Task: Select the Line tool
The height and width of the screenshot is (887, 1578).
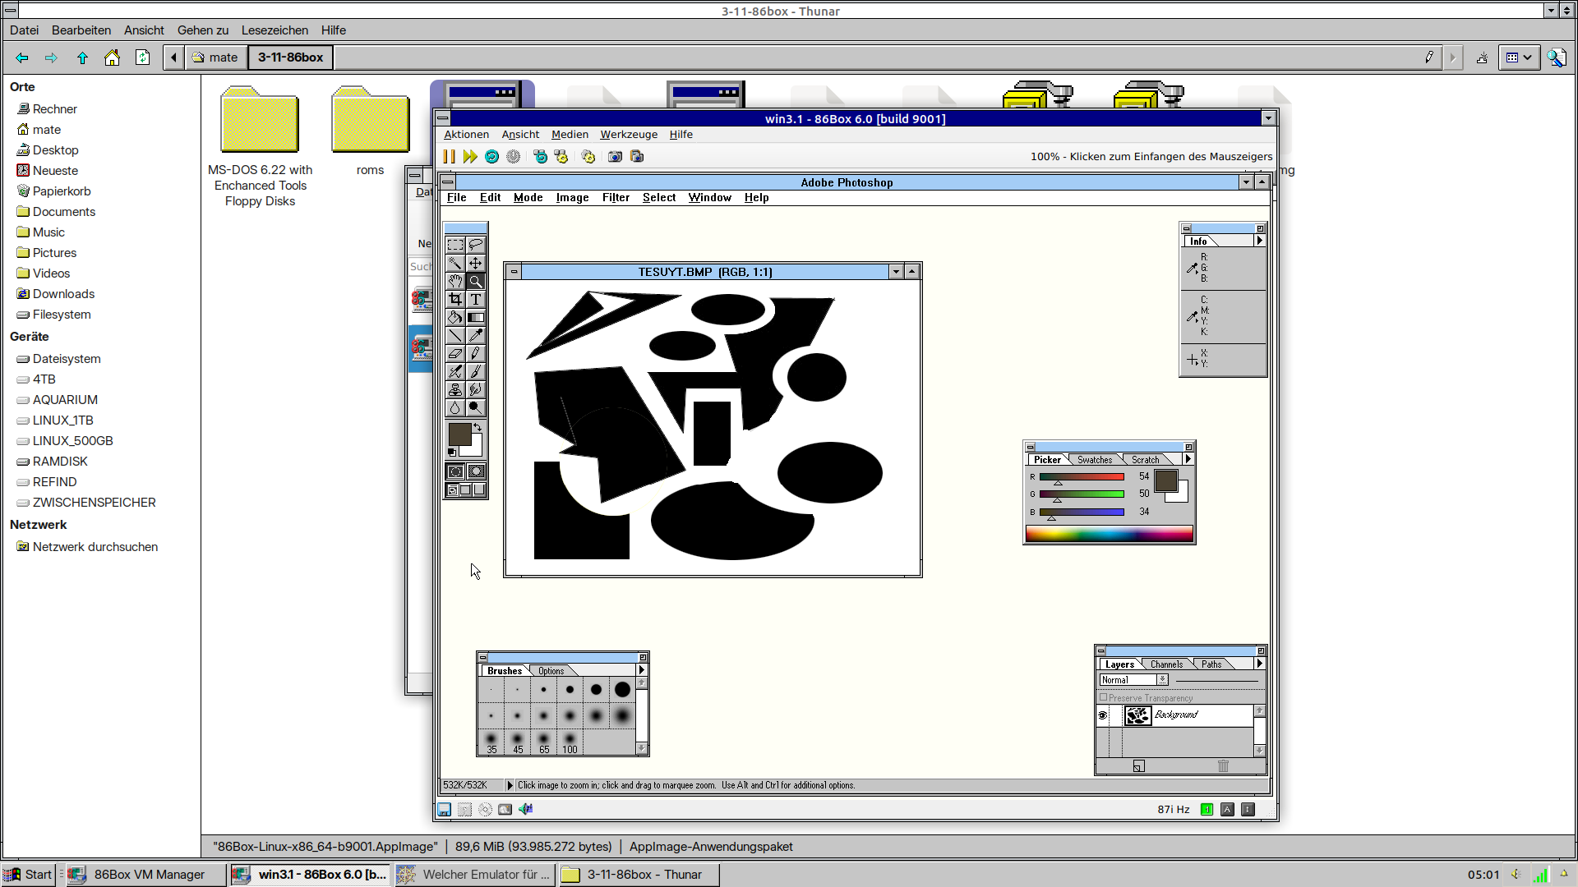Action: pyautogui.click(x=455, y=335)
